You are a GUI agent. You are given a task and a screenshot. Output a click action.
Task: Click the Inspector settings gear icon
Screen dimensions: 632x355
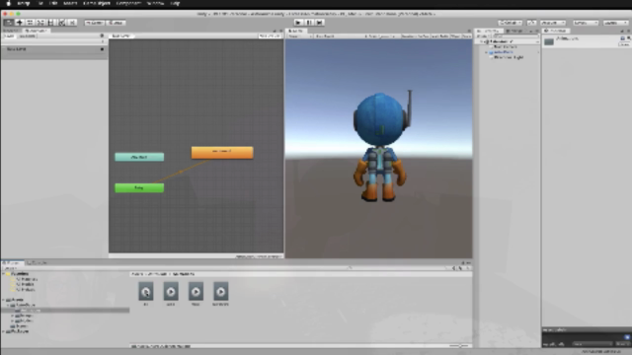coord(628,38)
